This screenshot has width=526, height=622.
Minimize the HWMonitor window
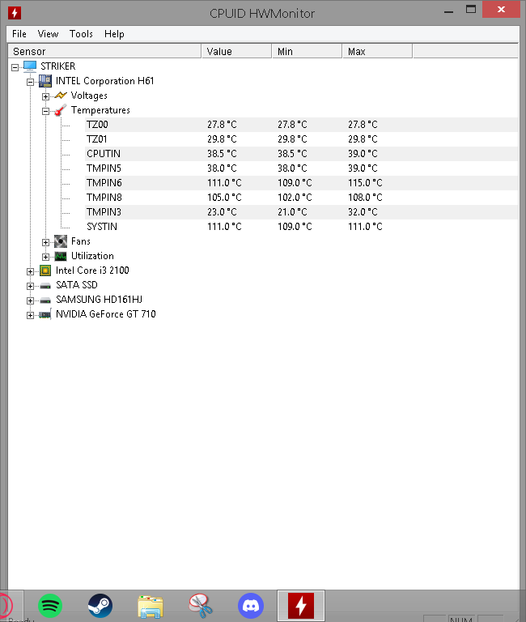448,10
